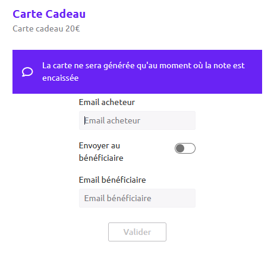Click the Carte cadeau 20€ subtitle
Viewport: 274px width, 264px height.
[46, 28]
